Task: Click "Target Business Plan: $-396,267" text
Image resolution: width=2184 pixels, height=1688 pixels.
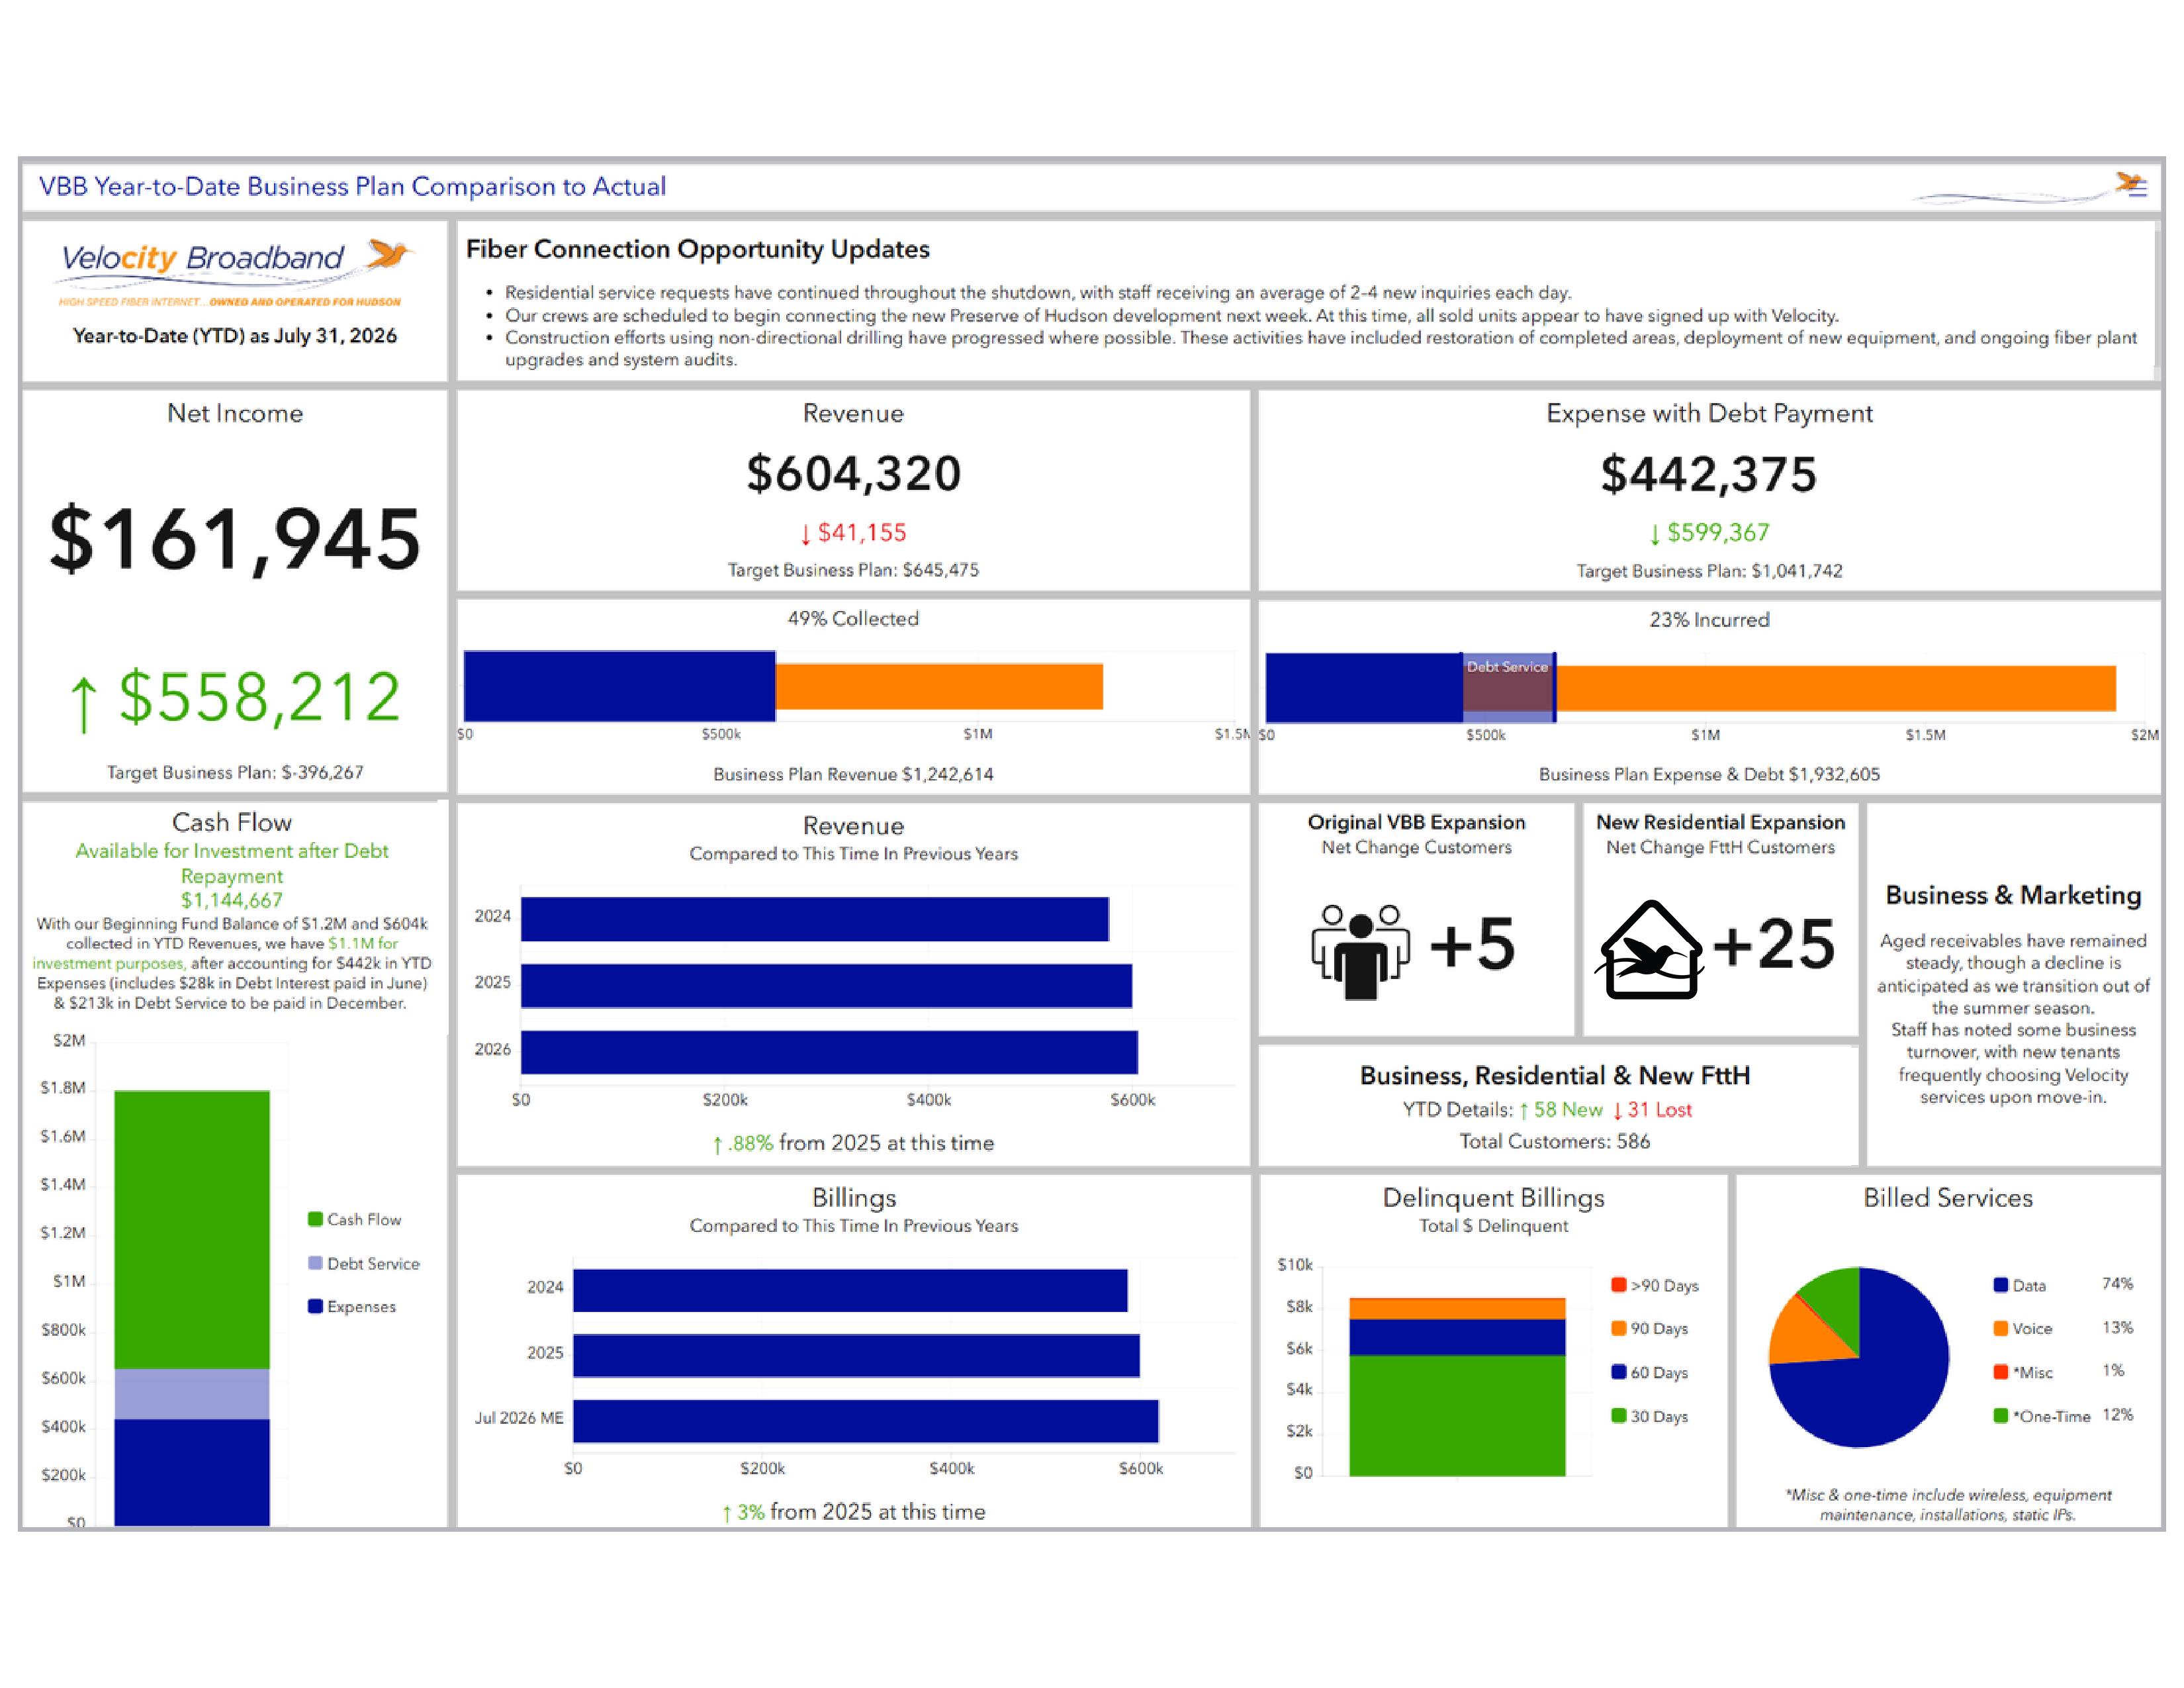Action: (235, 772)
